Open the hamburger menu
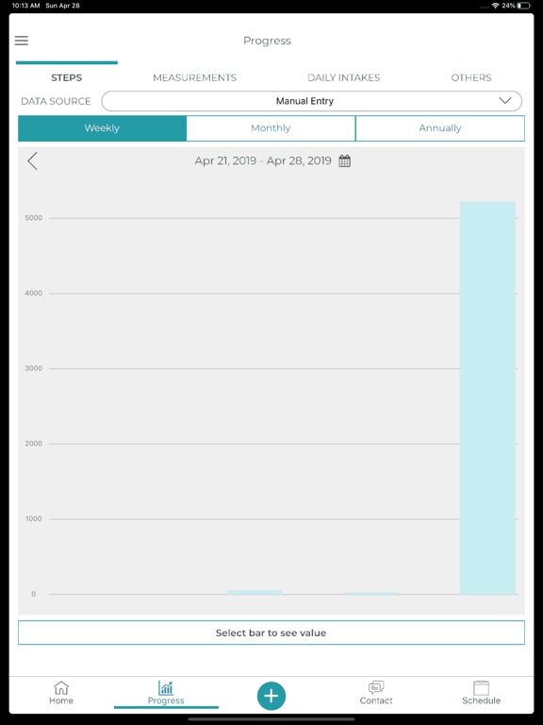The image size is (543, 725). (22, 41)
